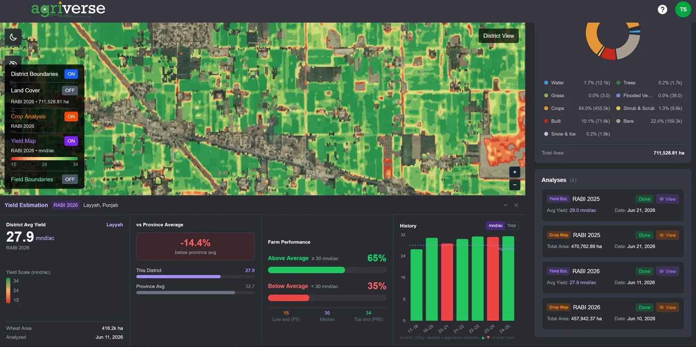The height and width of the screenshot is (347, 696).
Task: Click the hide-layers eye-slash icon
Action: [x=13, y=63]
